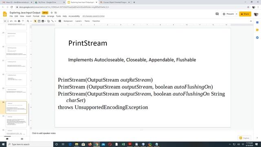Open the Keep side panel icon

click(257, 30)
